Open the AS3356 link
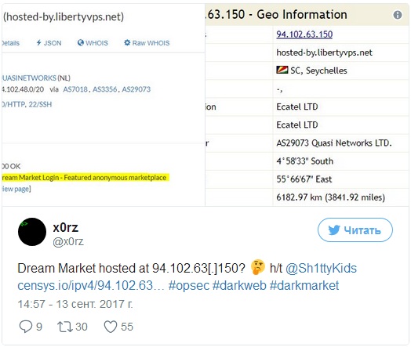Image resolution: width=411 pixels, height=347 pixels. (x=105, y=89)
